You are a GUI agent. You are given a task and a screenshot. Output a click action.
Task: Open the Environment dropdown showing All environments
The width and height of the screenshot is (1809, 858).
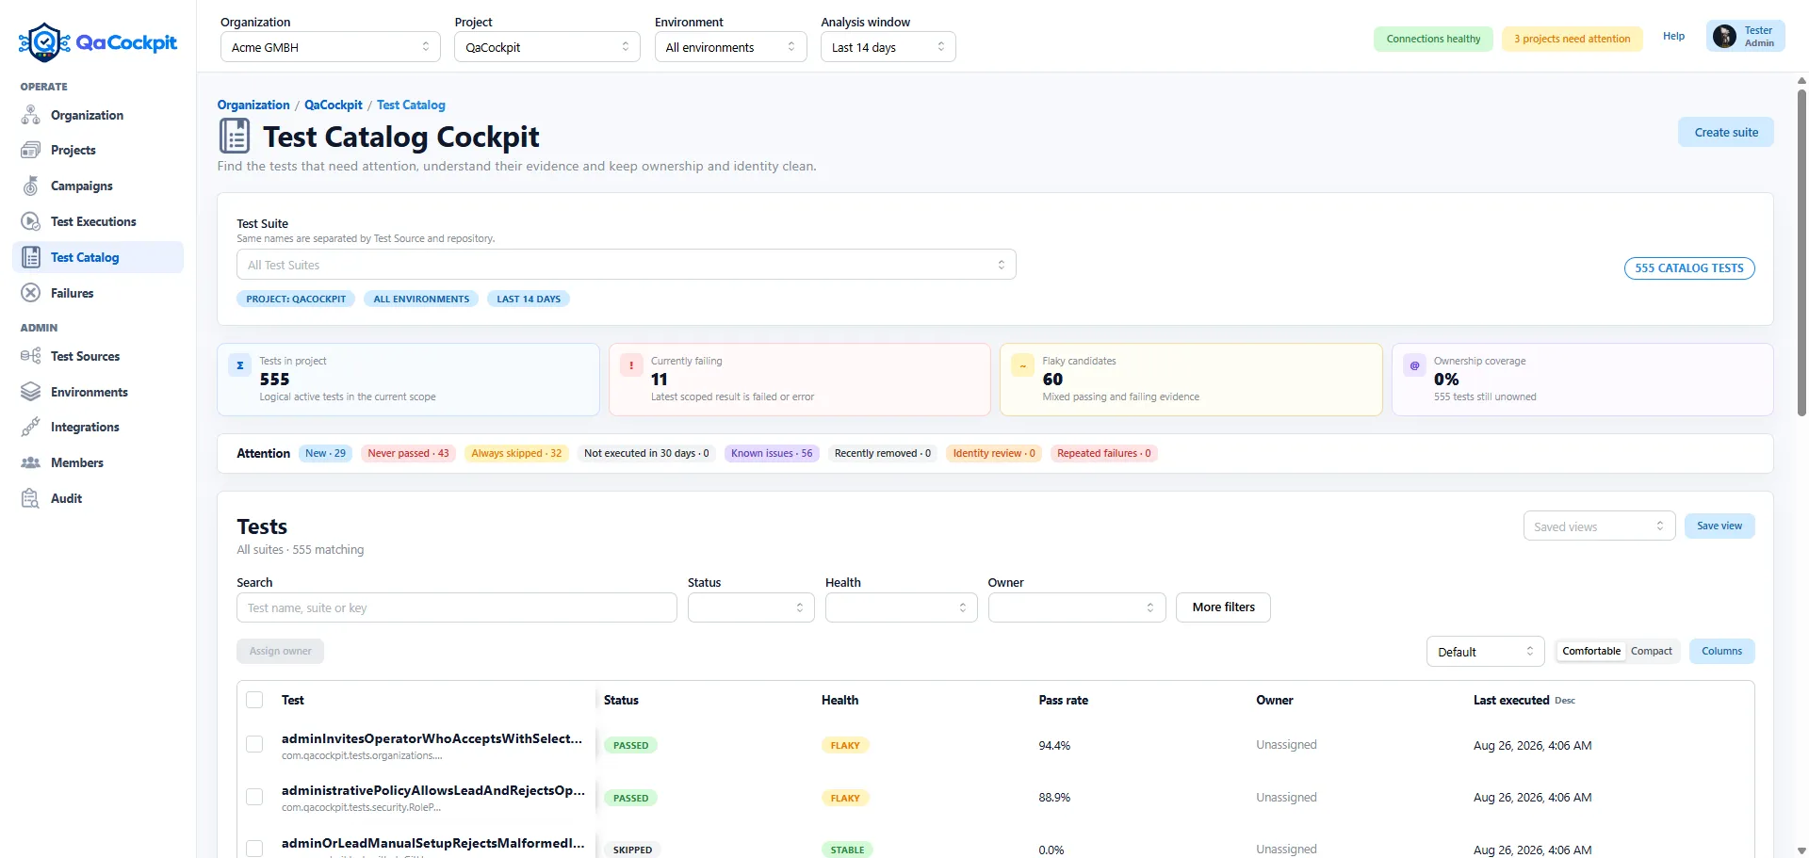point(731,47)
